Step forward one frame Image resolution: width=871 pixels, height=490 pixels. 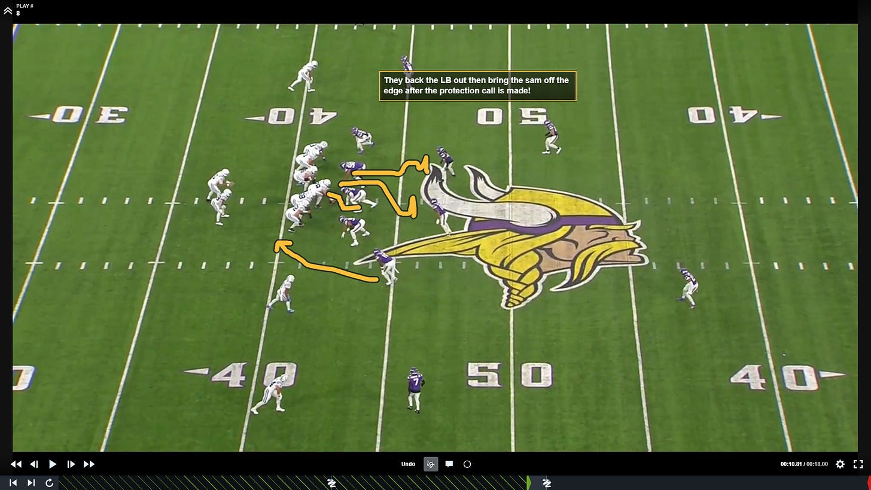click(71, 464)
